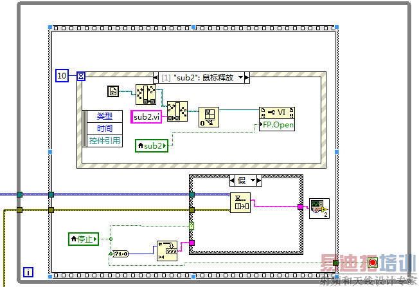Select the 停止 local variable
This screenshot has width=419, height=287.
pos(84,239)
